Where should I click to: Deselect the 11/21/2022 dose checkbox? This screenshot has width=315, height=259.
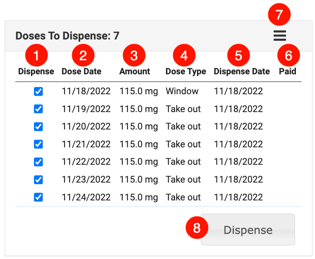[38, 144]
